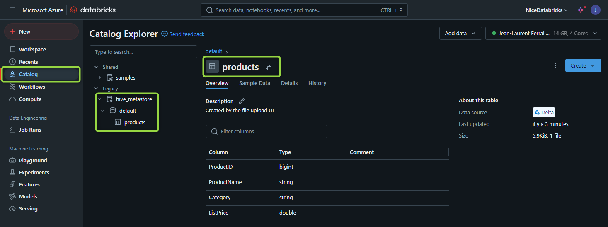Expand the samples catalog
The width and height of the screenshot is (608, 227).
pos(99,77)
